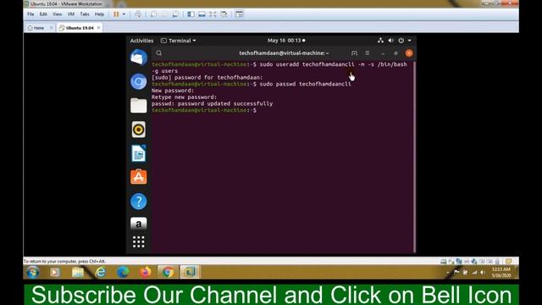
Task: Click the volume icon in Ubuntu top bar
Action: 390,41
